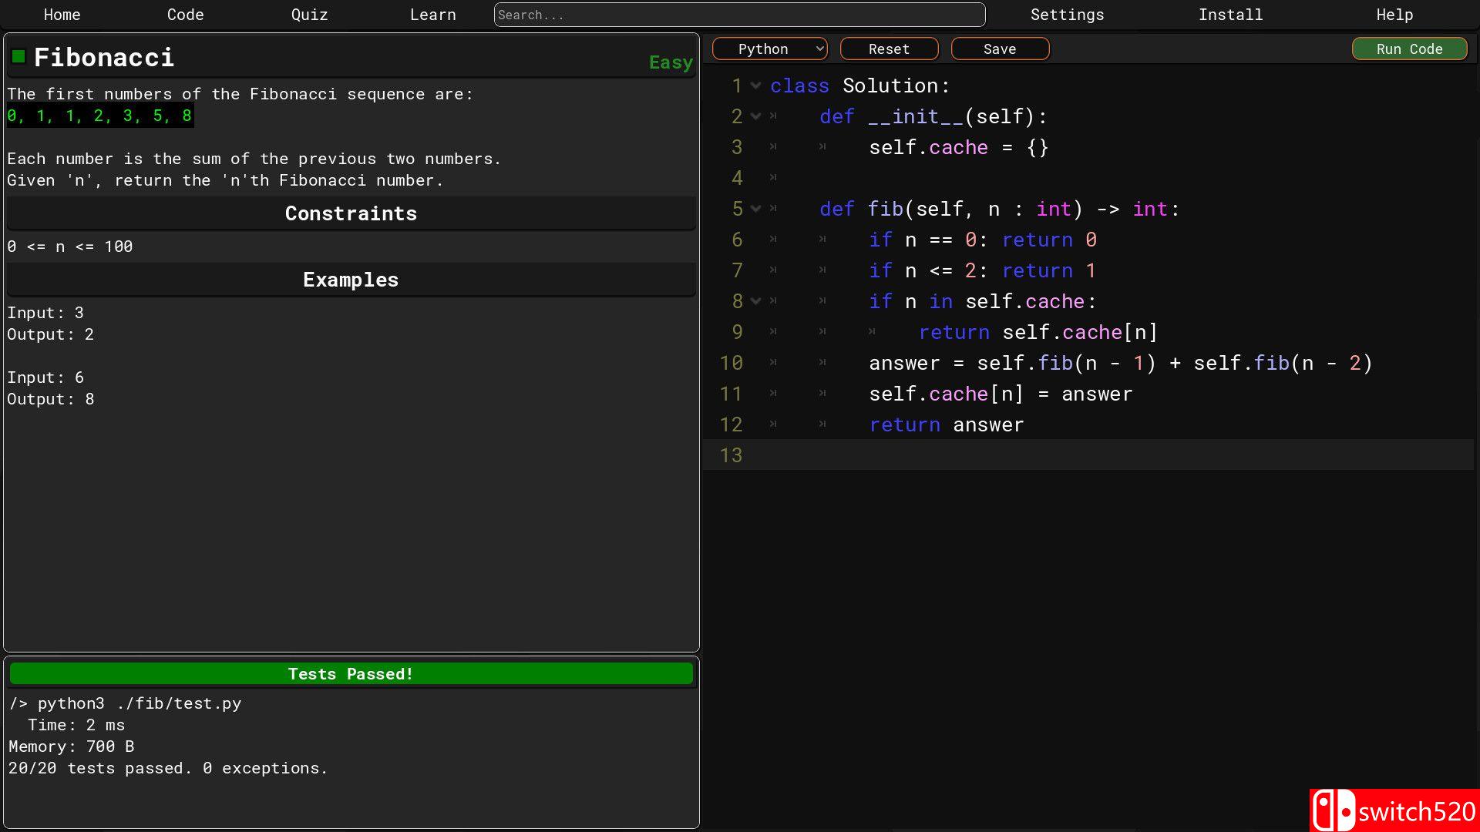Collapse the __init__ method fold arrow
The image size is (1480, 832).
[x=756, y=116]
